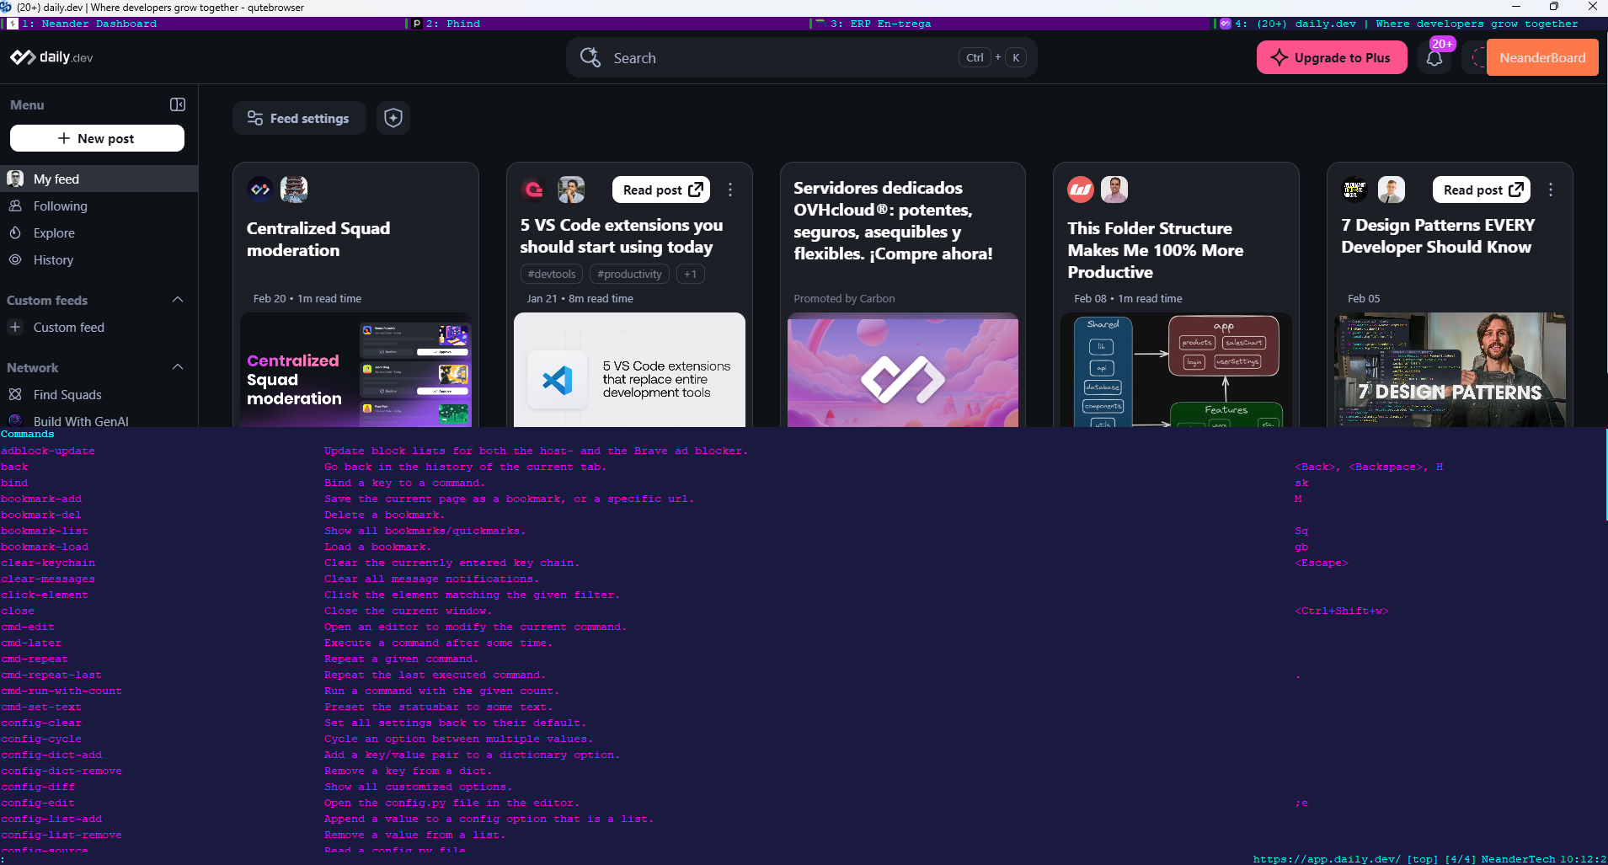1608x865 pixels.
Task: Click the Following people icon
Action: [15, 206]
